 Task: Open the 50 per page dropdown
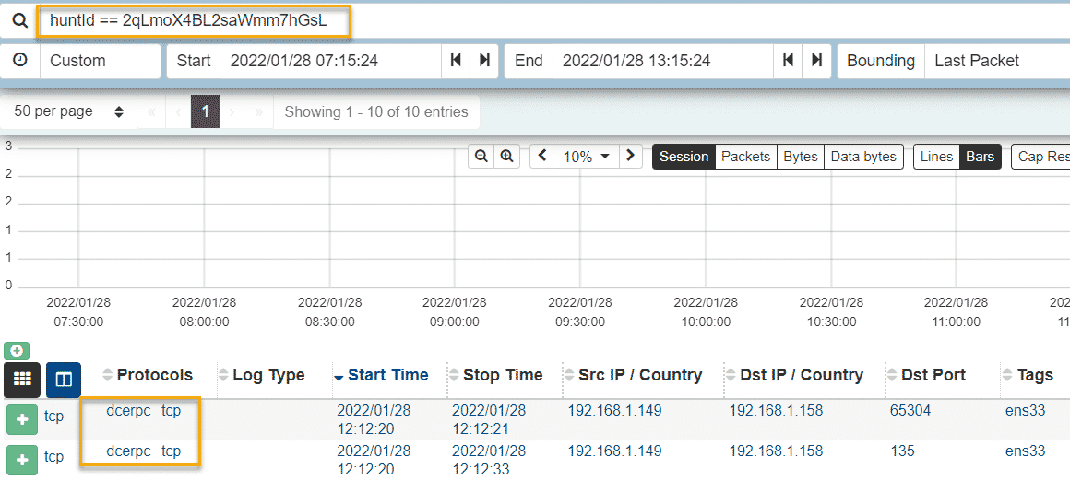(68, 111)
